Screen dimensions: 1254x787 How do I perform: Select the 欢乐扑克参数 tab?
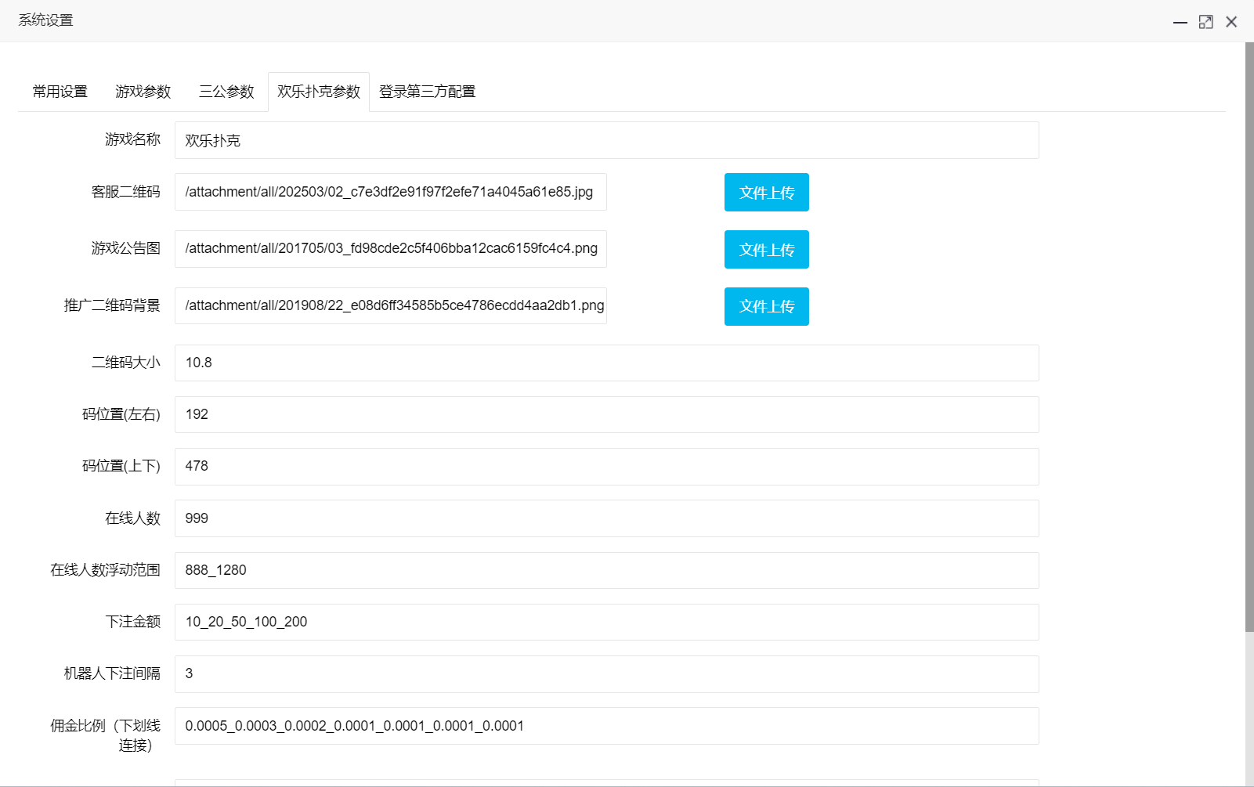(x=318, y=92)
